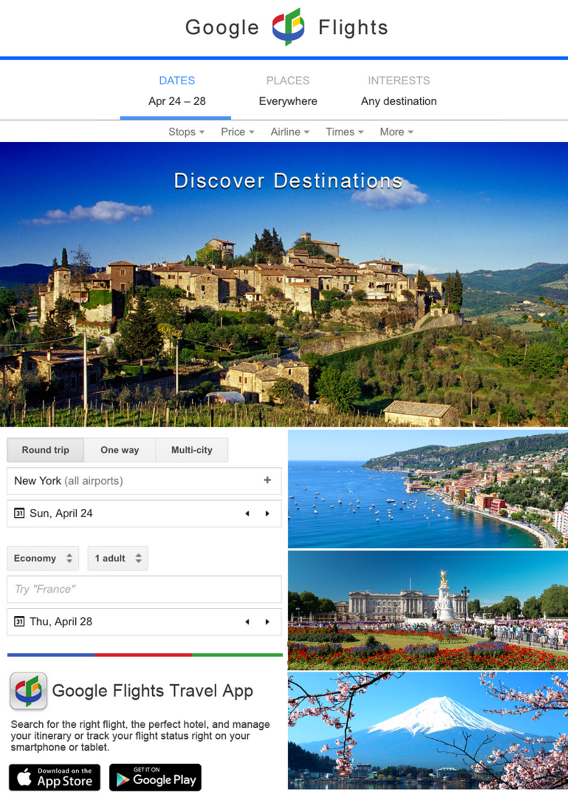
Task: Open the Tuscan hilltop village hero image
Action: [x=284, y=284]
